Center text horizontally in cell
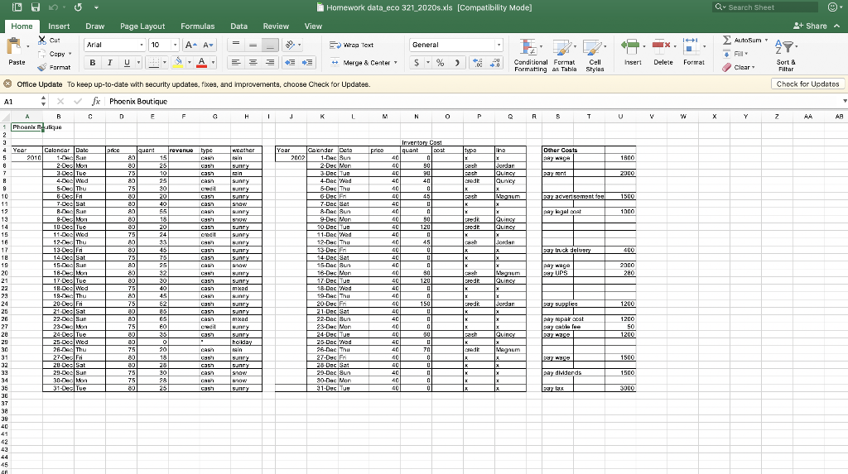Viewport: 848px width, 474px height. point(253,63)
